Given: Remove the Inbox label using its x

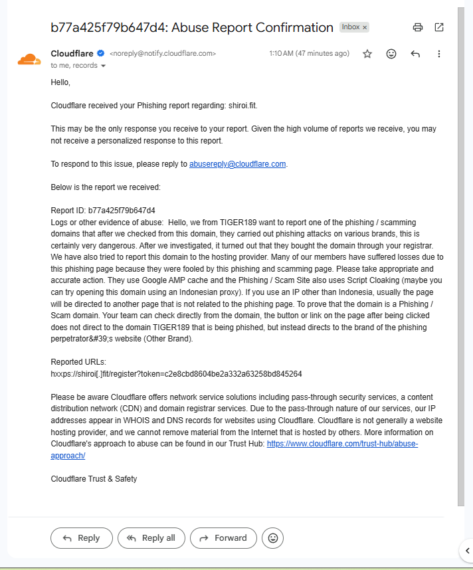Looking at the screenshot, I should [x=365, y=27].
